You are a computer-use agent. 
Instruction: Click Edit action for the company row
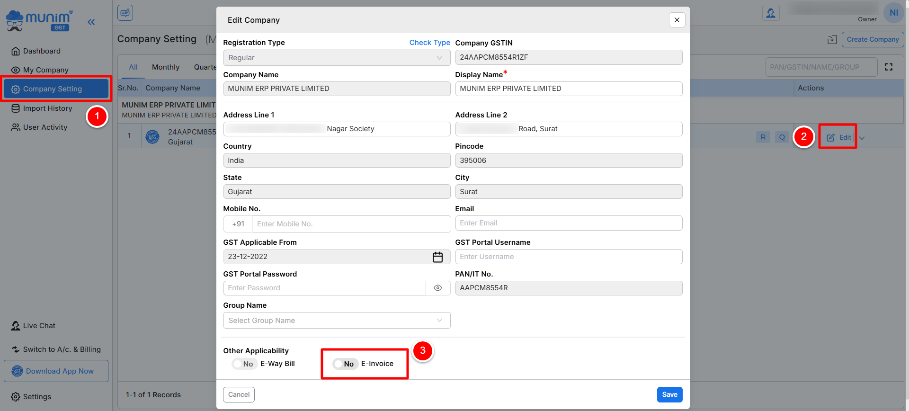pos(839,137)
